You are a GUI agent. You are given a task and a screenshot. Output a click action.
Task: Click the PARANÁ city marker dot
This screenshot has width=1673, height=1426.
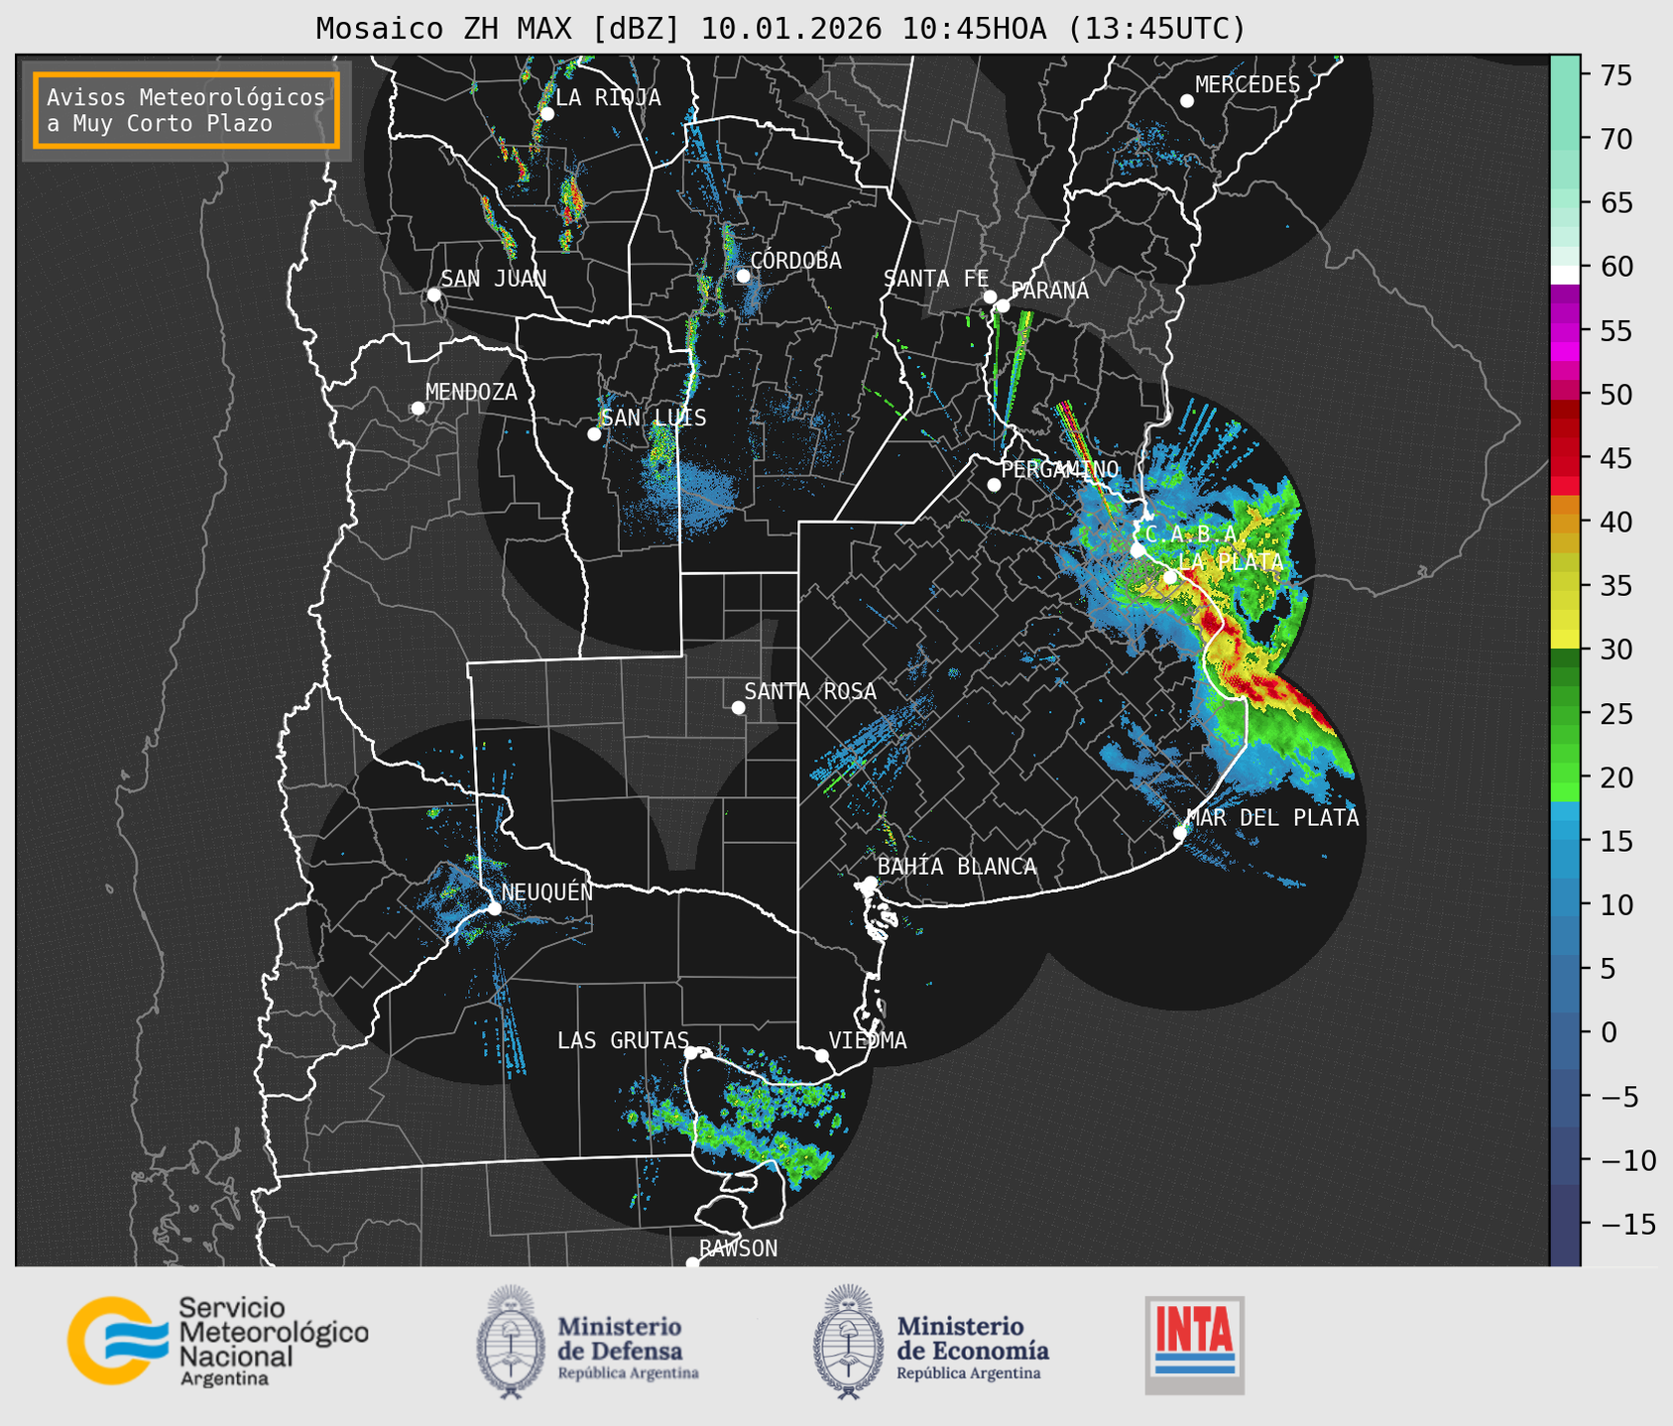[1003, 305]
